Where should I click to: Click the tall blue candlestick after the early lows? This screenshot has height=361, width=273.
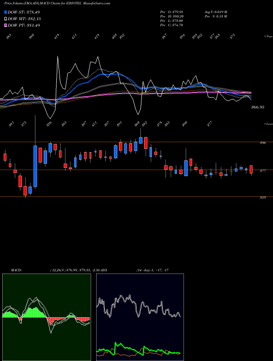pyautogui.click(x=35, y=166)
